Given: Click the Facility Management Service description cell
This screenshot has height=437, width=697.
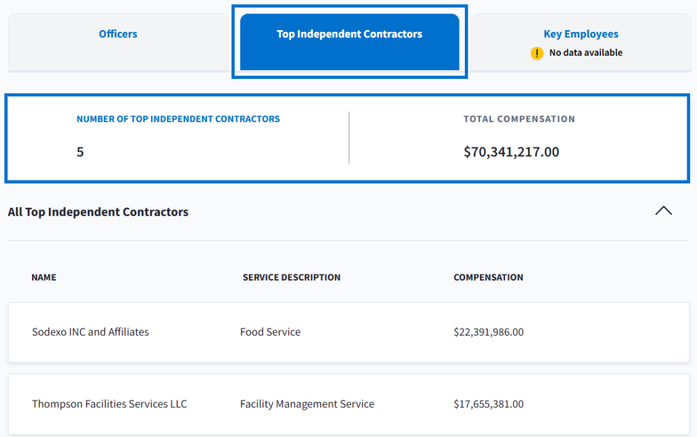Looking at the screenshot, I should tap(307, 404).
